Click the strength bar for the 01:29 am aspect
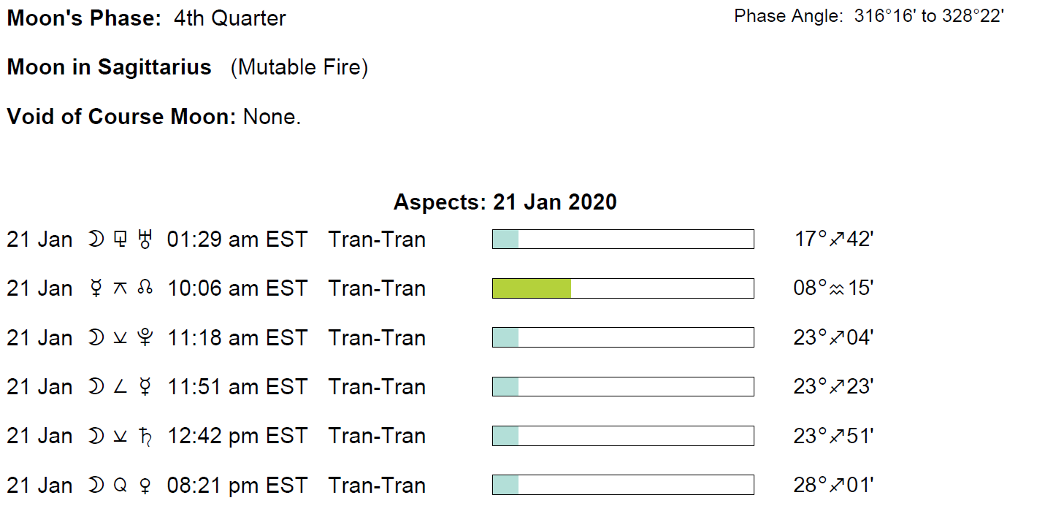Screen dimensions: 1037x514 623,239
